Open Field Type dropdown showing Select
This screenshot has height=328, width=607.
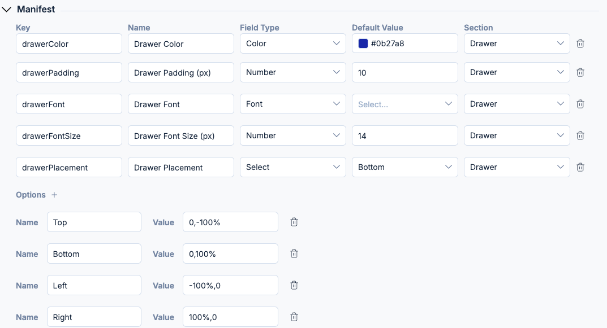click(293, 167)
